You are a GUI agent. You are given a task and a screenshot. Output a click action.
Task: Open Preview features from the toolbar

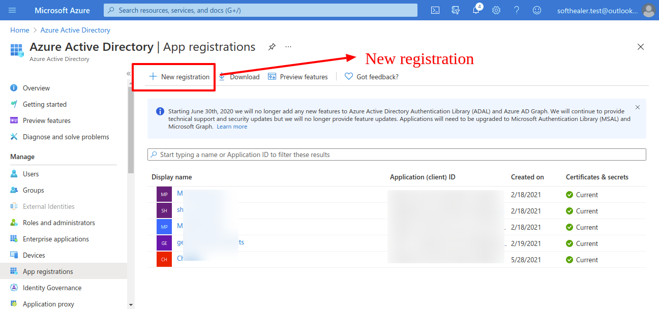tap(298, 77)
